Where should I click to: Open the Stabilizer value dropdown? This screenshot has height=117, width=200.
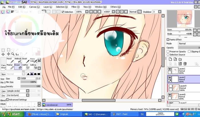[x=160, y=12]
